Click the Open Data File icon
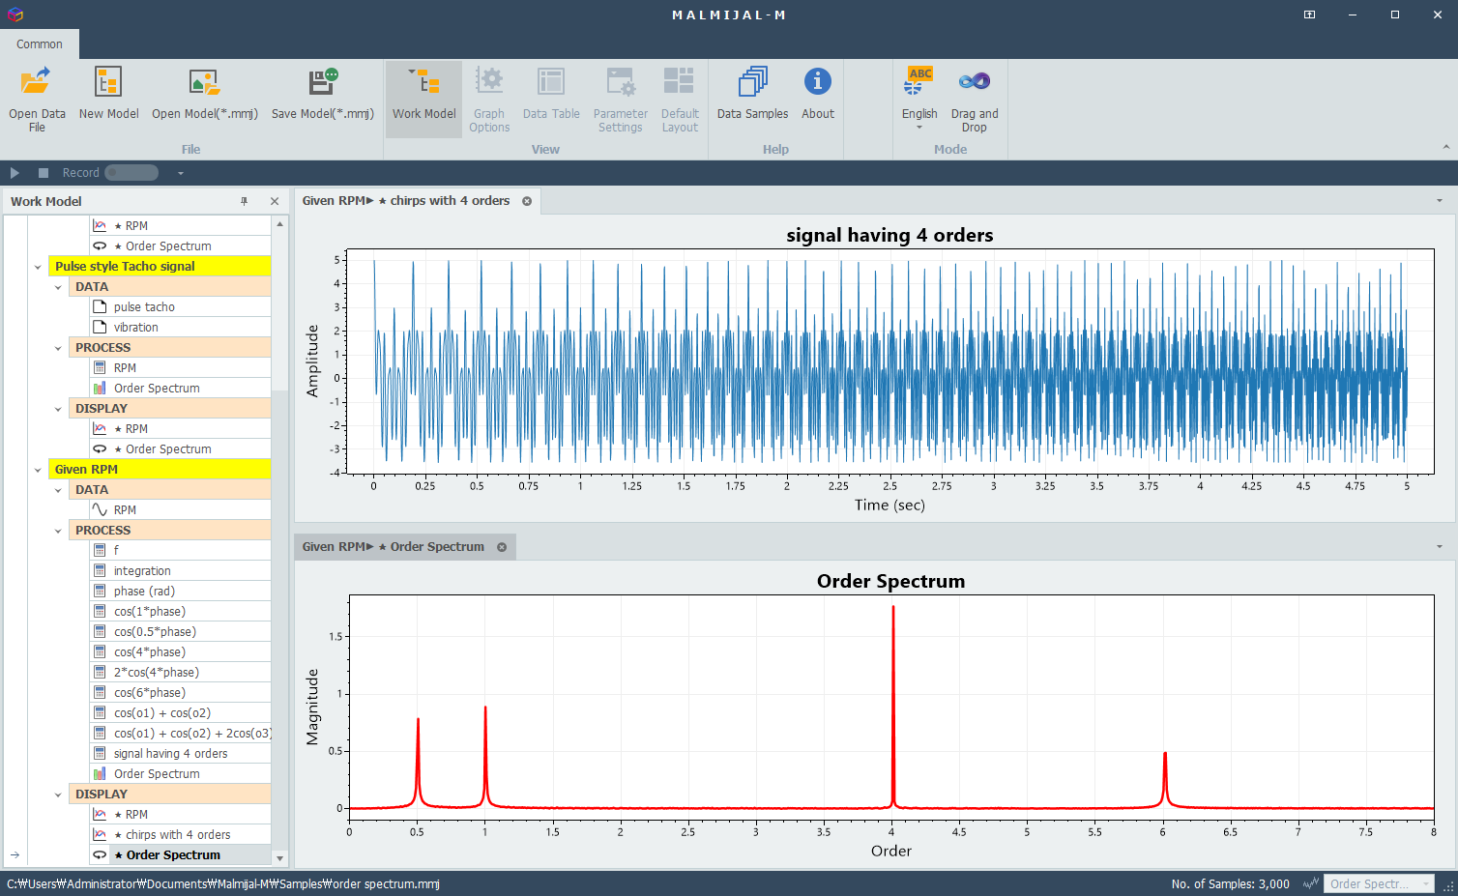Viewport: 1458px width, 896px height. click(x=37, y=82)
